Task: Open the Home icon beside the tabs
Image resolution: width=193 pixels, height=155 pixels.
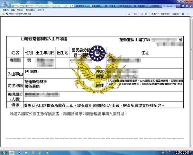Action: click(x=183, y=6)
